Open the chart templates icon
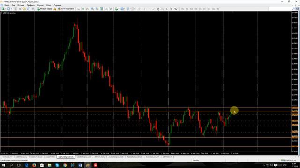300x168 pixels. [x=128, y=9]
